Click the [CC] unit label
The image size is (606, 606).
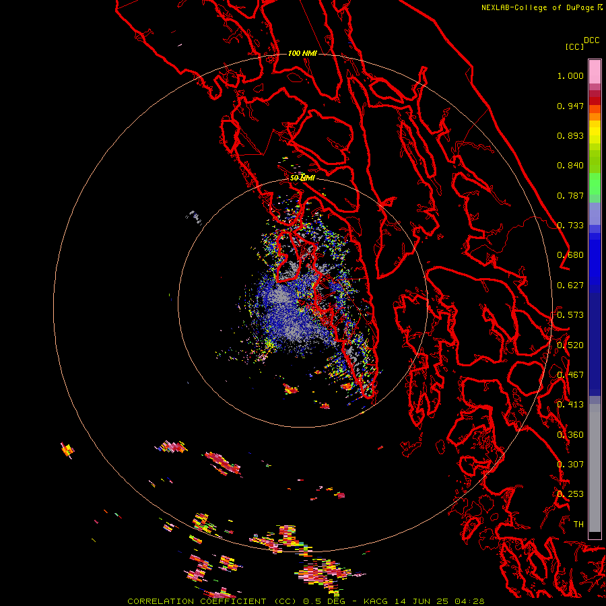pyautogui.click(x=574, y=46)
